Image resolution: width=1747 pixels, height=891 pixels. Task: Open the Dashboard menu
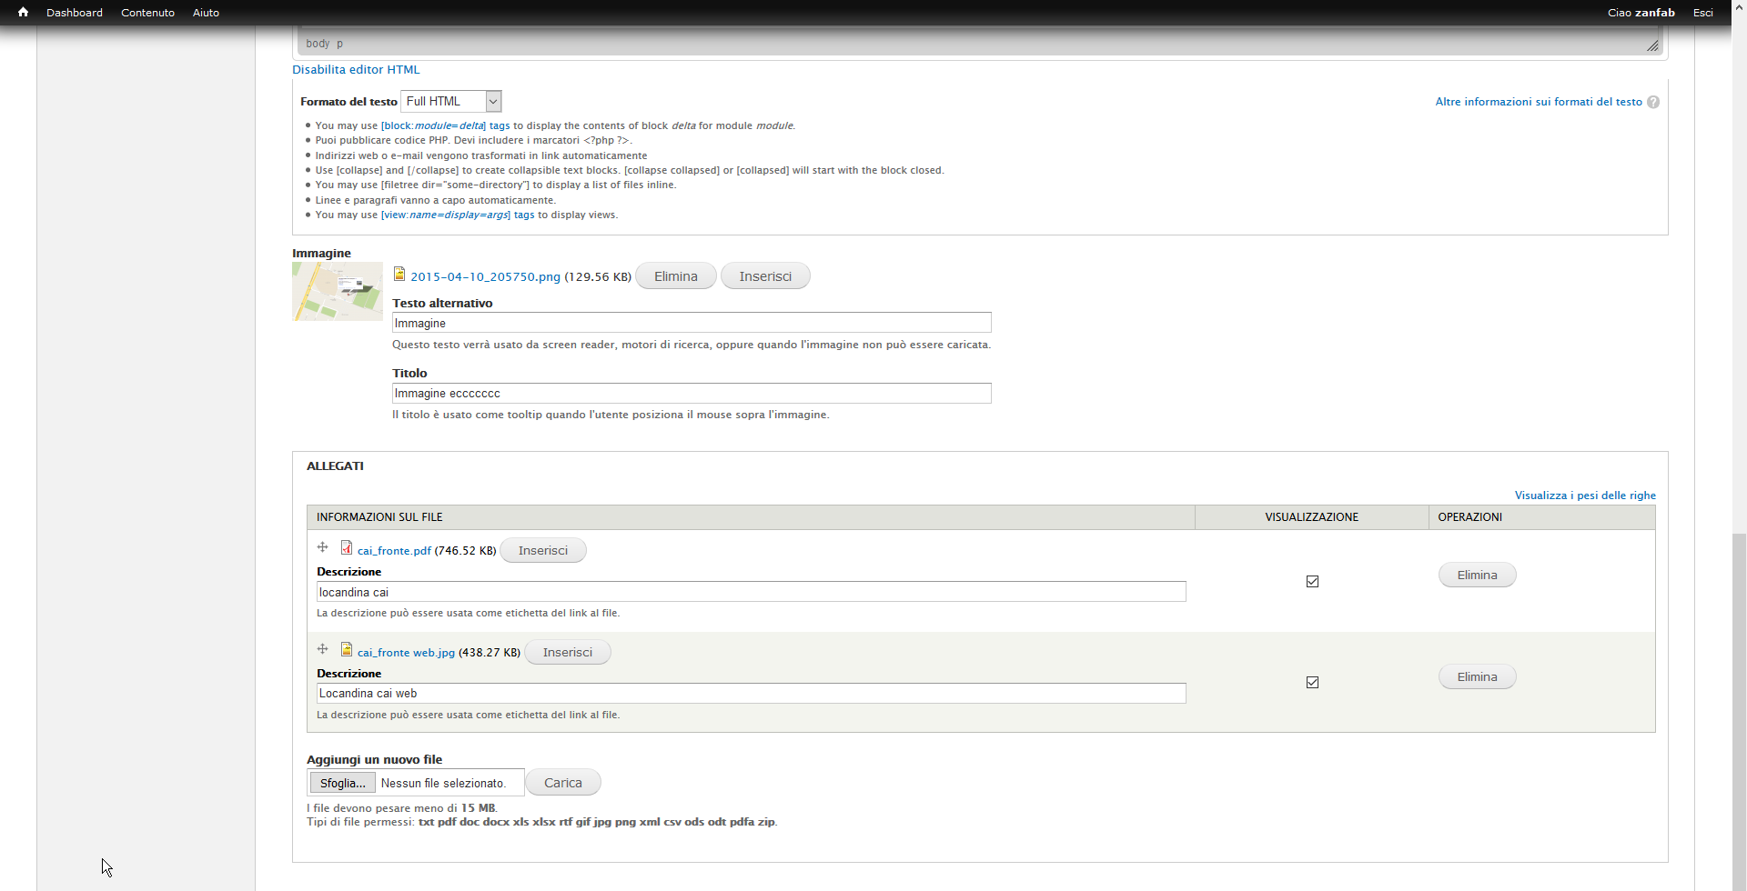point(75,13)
